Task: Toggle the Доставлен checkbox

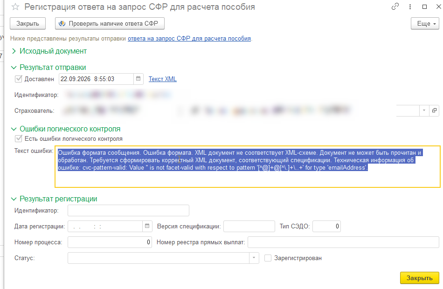Action: pos(18,79)
